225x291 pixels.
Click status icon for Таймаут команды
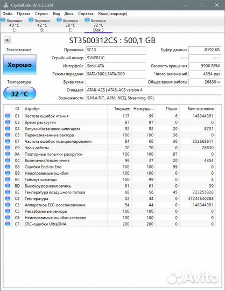point(8,179)
